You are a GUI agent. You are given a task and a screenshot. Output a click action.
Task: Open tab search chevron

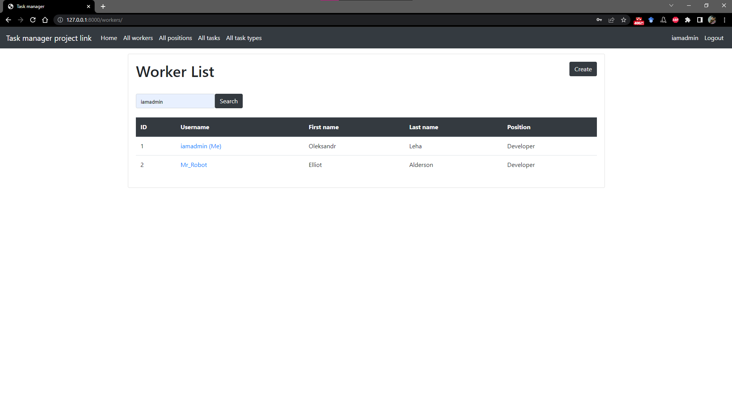(x=671, y=5)
